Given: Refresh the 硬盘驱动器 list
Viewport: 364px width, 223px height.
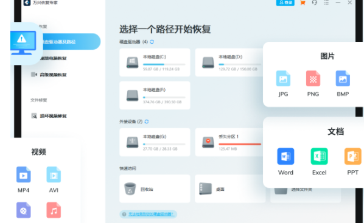Looking at the screenshot, I should pos(152,42).
